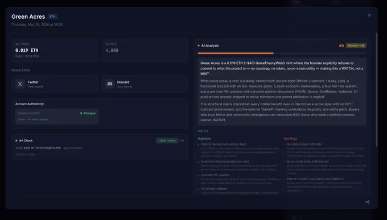Click the 0.019 ETH WL price value

click(27, 51)
